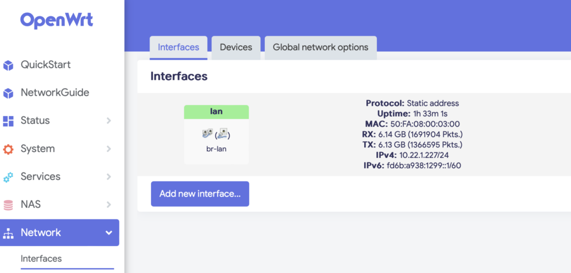Viewport: 571px width, 273px height.
Task: Expand the System menu chevron
Action: point(109,149)
